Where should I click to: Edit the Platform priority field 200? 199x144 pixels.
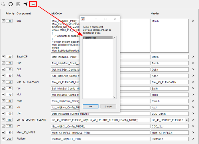tap(9, 139)
